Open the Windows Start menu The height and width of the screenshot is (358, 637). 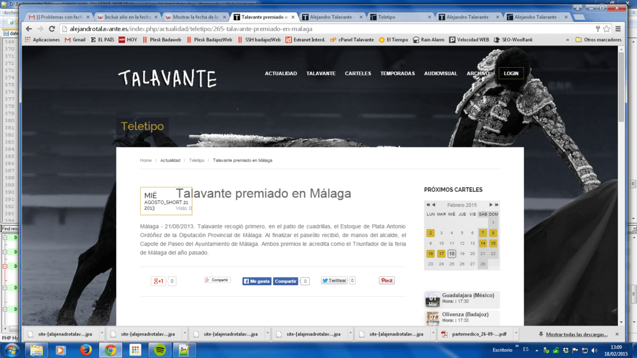(12, 350)
